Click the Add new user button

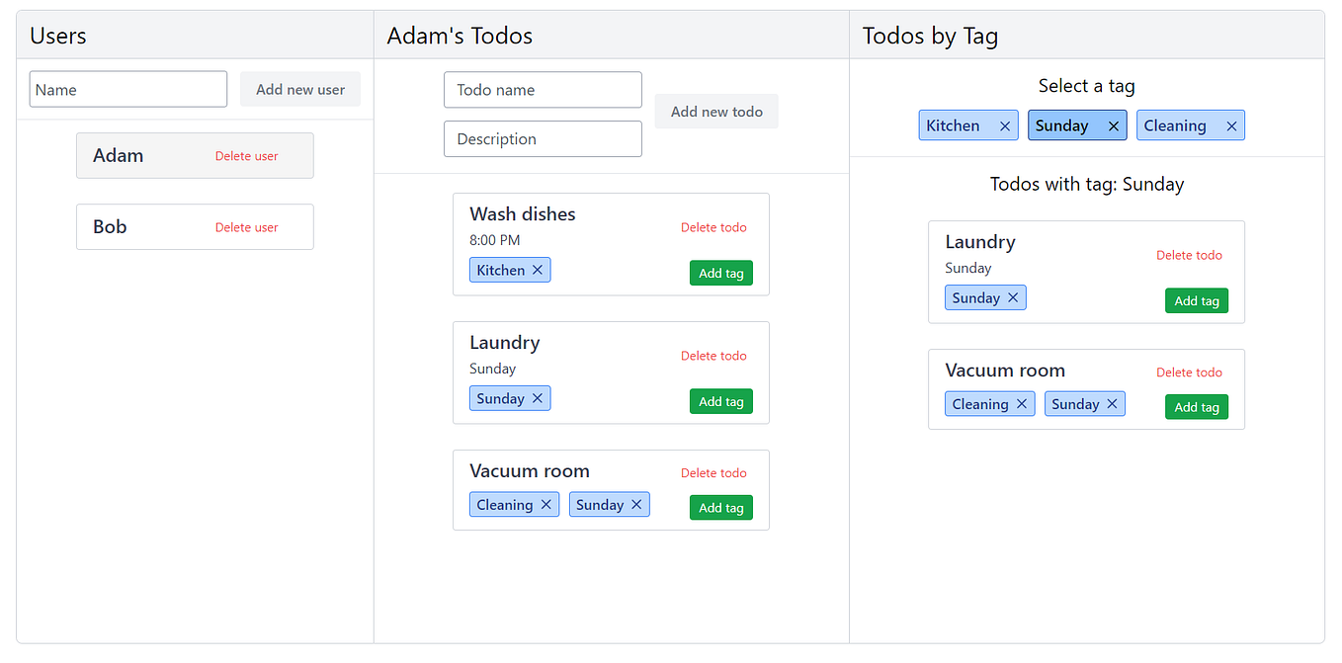click(299, 89)
